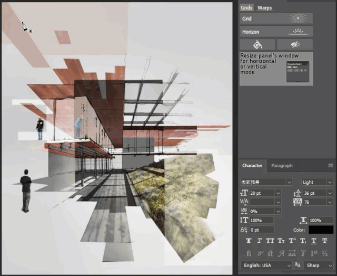Toggle Subscript style
337x276 pixels.
(303, 241)
